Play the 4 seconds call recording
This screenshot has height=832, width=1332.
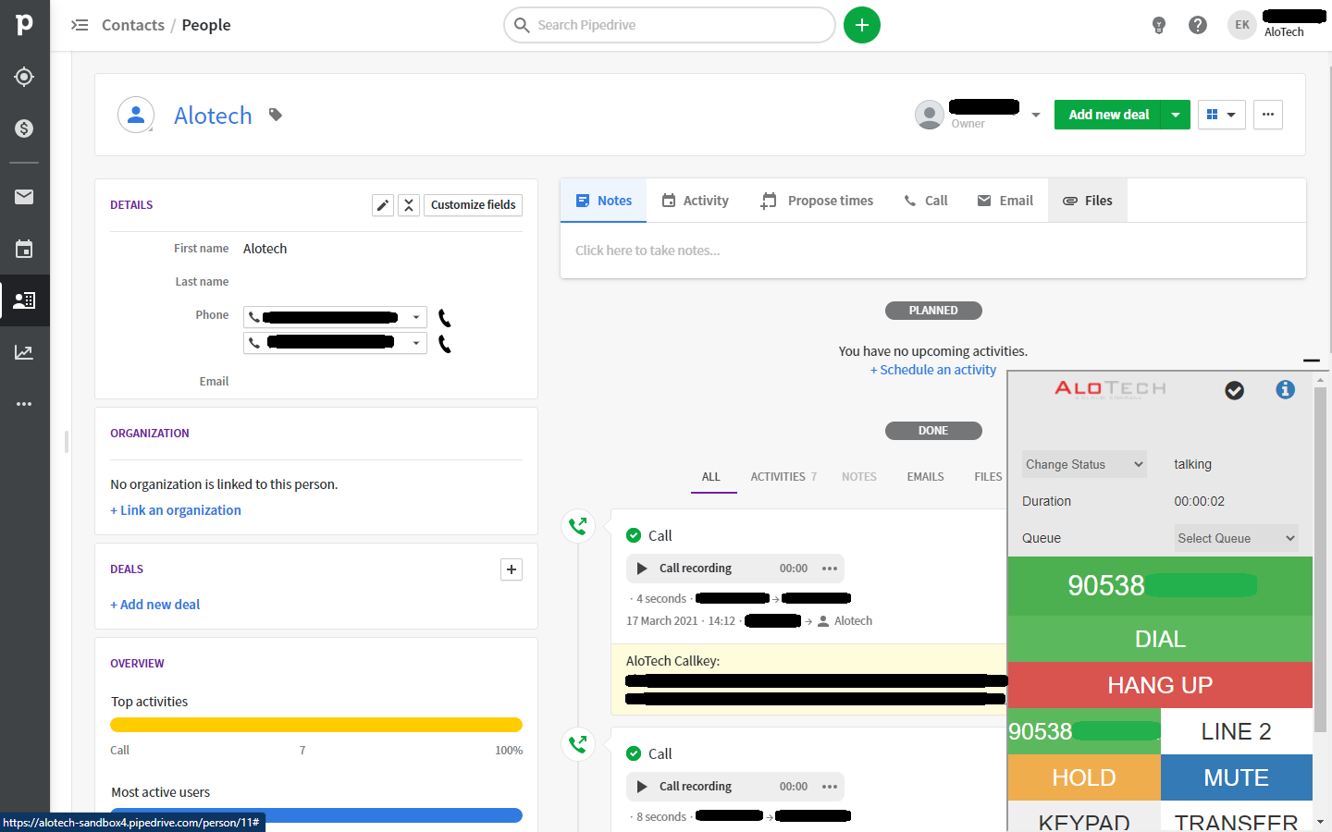coord(642,569)
